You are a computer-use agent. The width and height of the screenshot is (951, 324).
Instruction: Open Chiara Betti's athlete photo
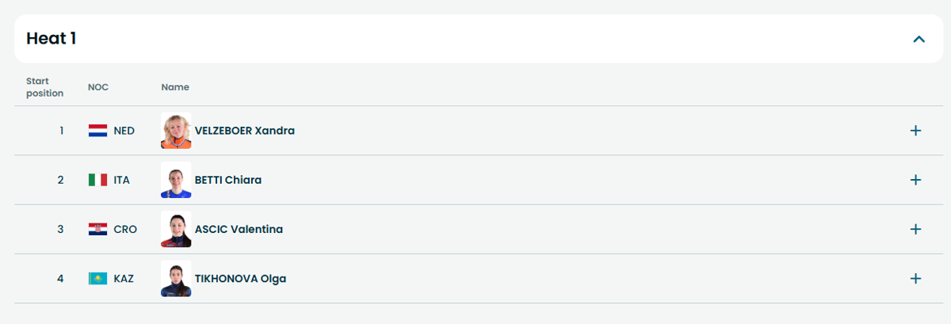(x=176, y=180)
